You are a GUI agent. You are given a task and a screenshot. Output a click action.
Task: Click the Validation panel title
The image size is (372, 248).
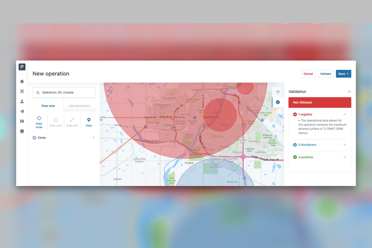[297, 92]
